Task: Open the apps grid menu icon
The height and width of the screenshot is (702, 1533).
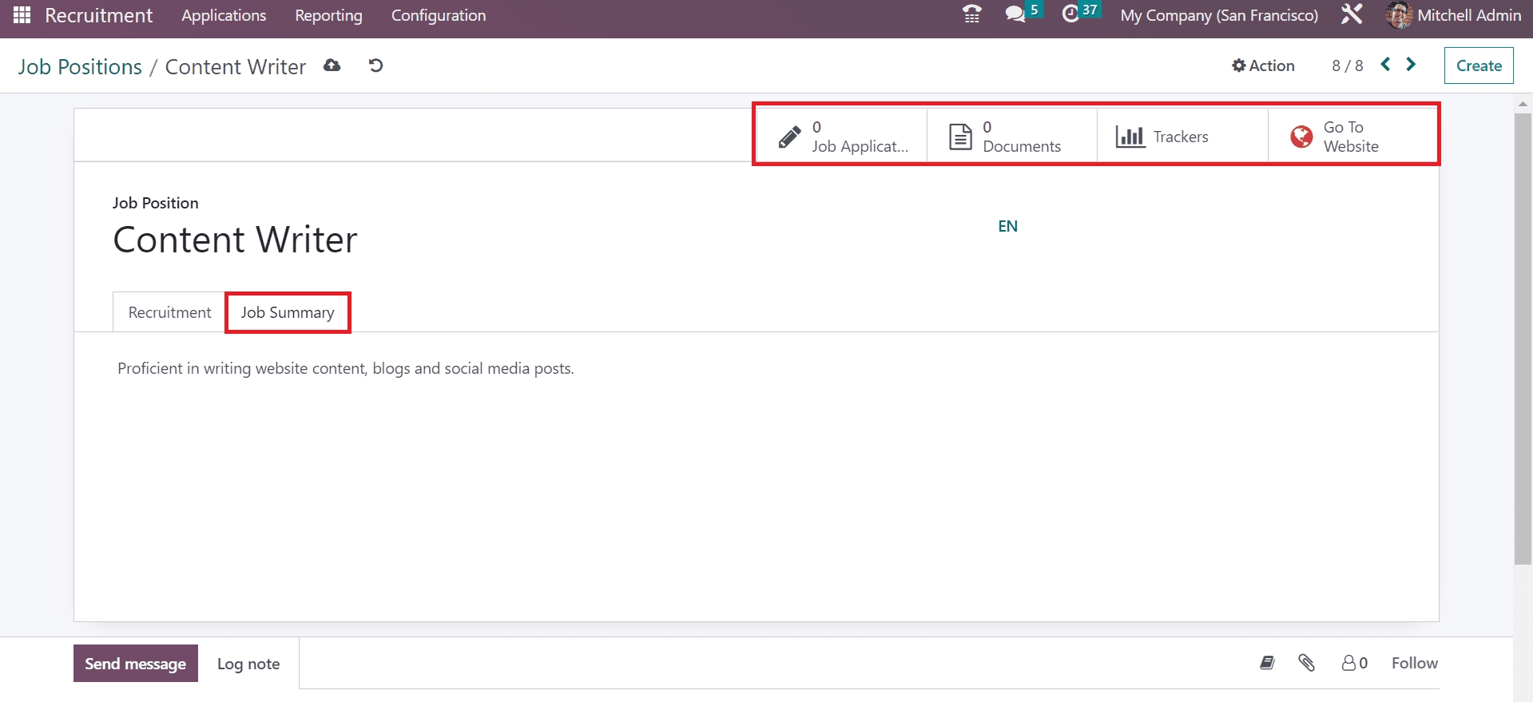Action: [x=22, y=15]
